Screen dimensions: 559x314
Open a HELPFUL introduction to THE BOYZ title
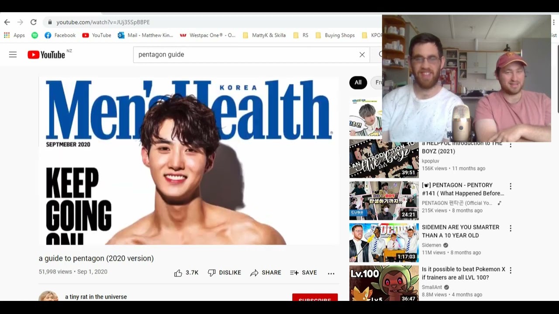click(462, 147)
